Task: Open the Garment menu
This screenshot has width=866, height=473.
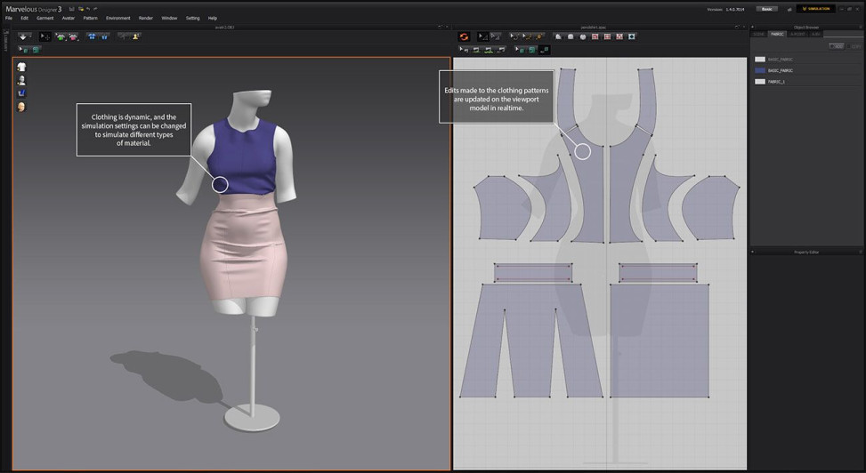Action: [x=45, y=18]
